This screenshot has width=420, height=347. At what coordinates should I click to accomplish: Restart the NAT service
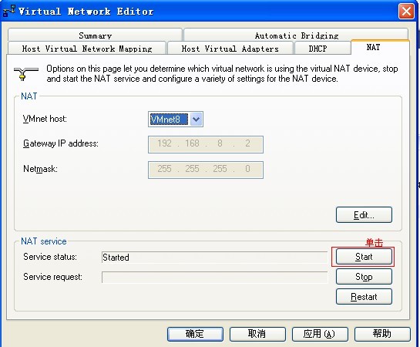[x=364, y=297]
